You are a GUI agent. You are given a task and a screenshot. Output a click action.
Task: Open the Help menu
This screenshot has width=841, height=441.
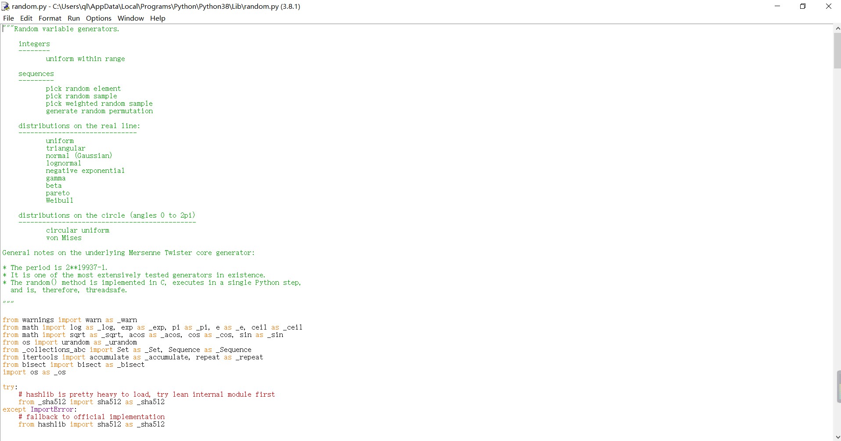[x=158, y=18]
